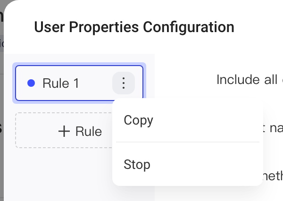Viewport: 283px width, 201px height.
Task: Click the partially visible "na" text at right edge
Action: pyautogui.click(x=276, y=128)
